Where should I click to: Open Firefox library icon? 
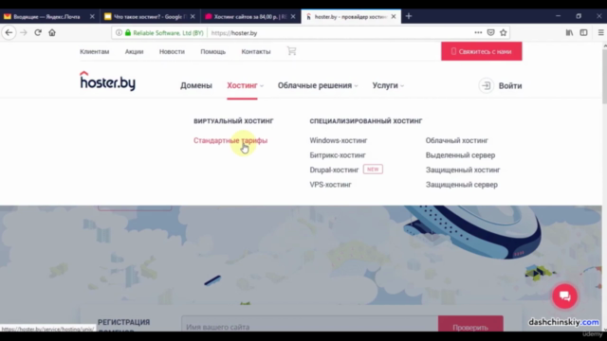pos(569,33)
